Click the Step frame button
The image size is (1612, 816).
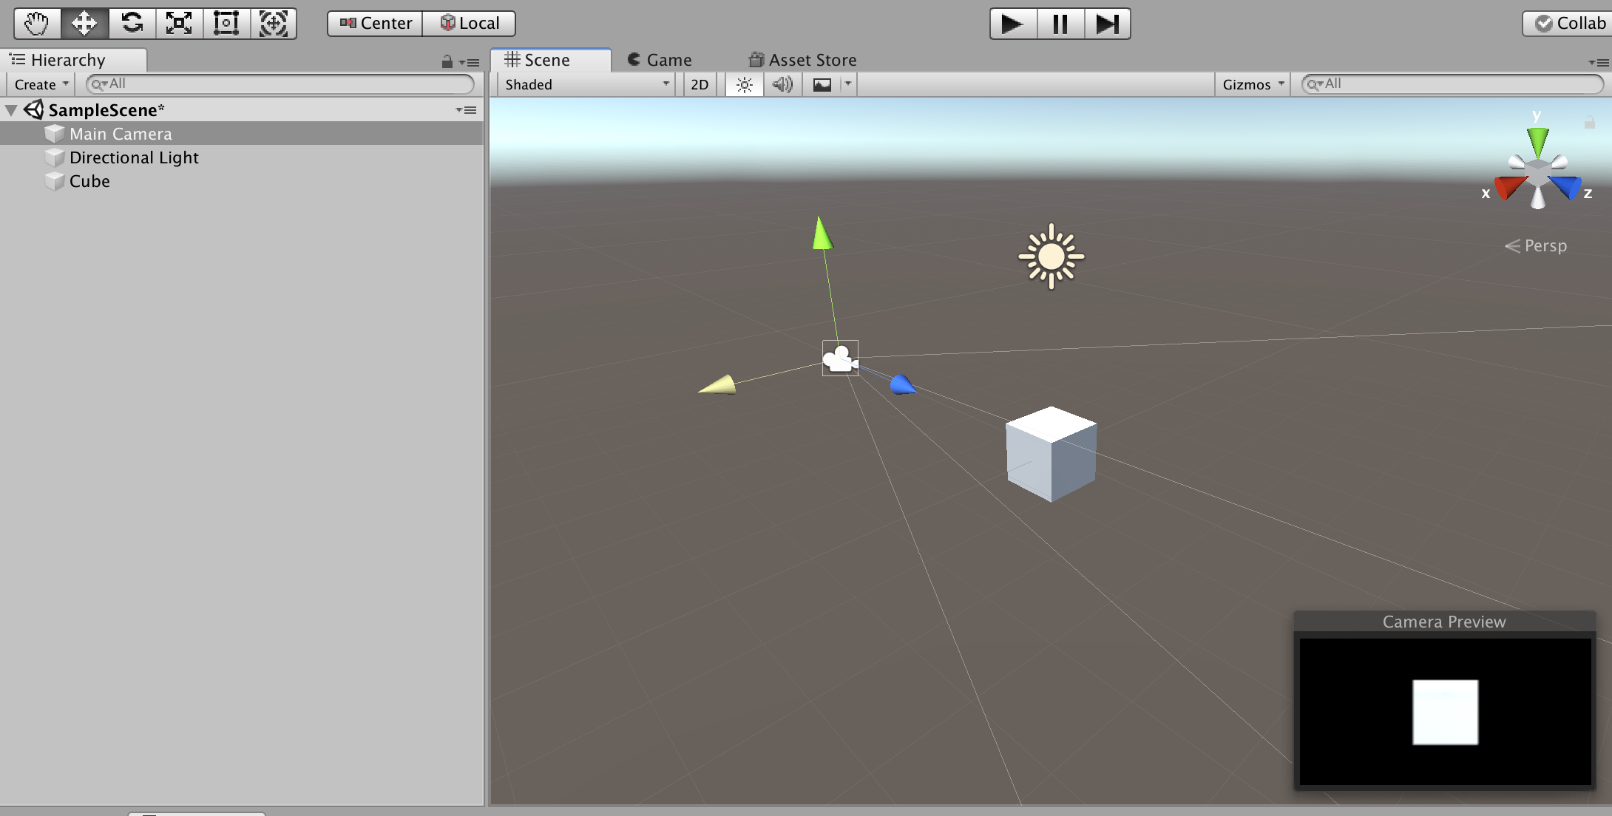1107,24
